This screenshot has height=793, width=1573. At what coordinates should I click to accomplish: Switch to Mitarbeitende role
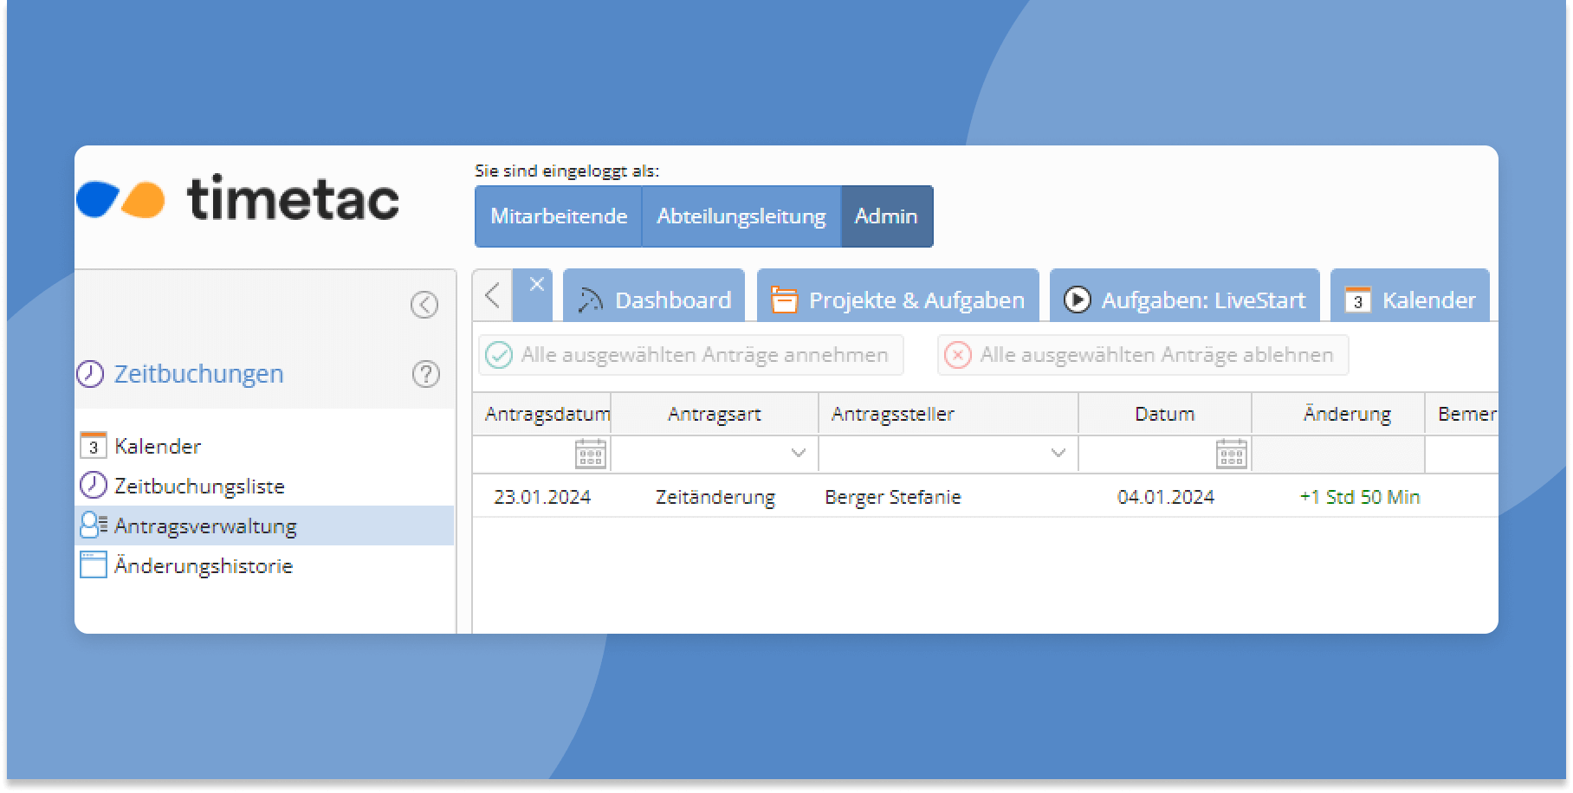coord(559,216)
